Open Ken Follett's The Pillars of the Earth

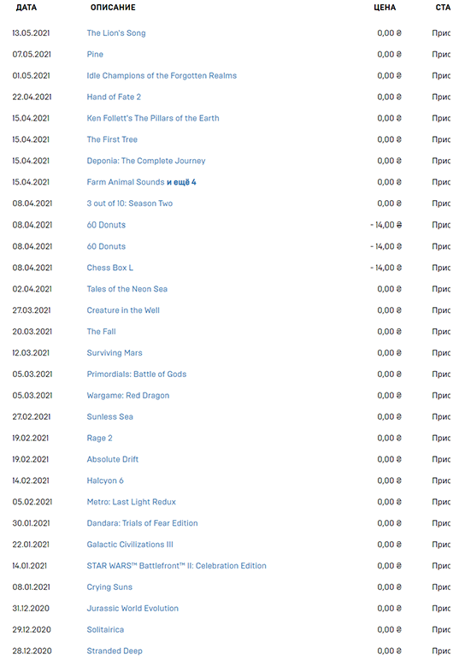[153, 118]
